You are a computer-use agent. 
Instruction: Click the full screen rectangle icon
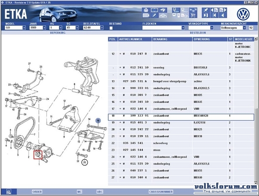point(154,10)
